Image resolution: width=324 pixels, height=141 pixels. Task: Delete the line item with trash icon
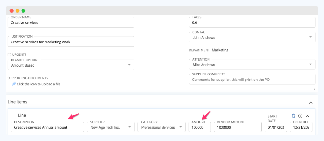click(293, 116)
